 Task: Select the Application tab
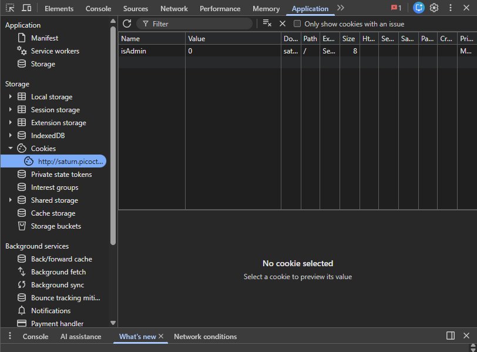pos(310,8)
